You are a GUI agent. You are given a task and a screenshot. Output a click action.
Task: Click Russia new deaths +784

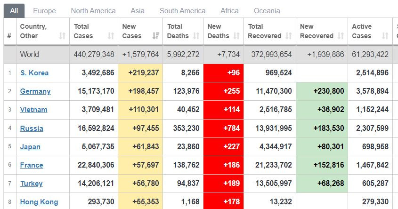[232, 129]
